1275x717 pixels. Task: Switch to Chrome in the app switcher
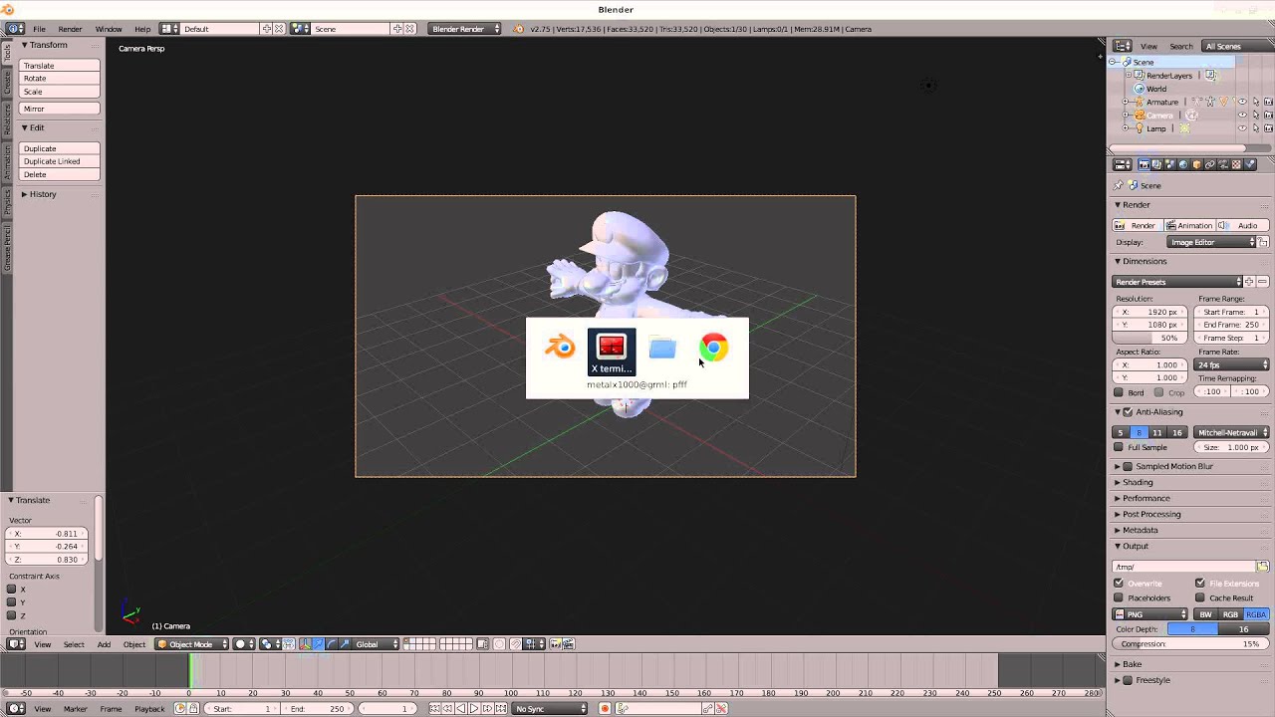(x=713, y=348)
